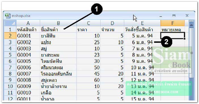This screenshot has width=199, height=104.
Task: Minimize the mshop.xlsx workbook window
Action: 161,16
